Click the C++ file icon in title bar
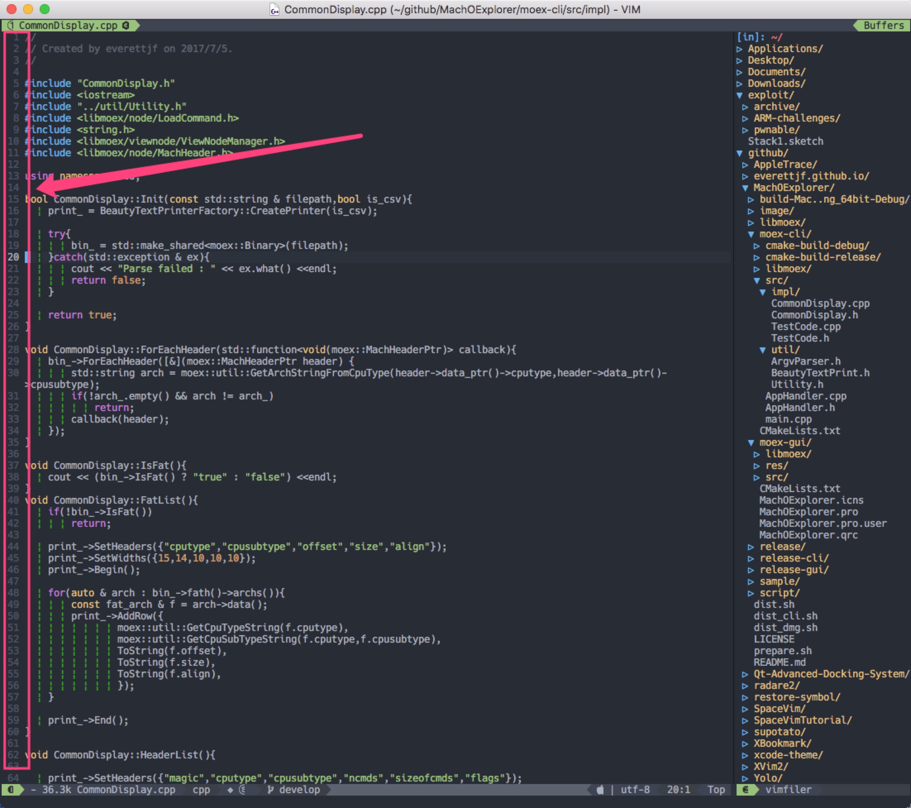Image resolution: width=911 pixels, height=808 pixels. [274, 10]
